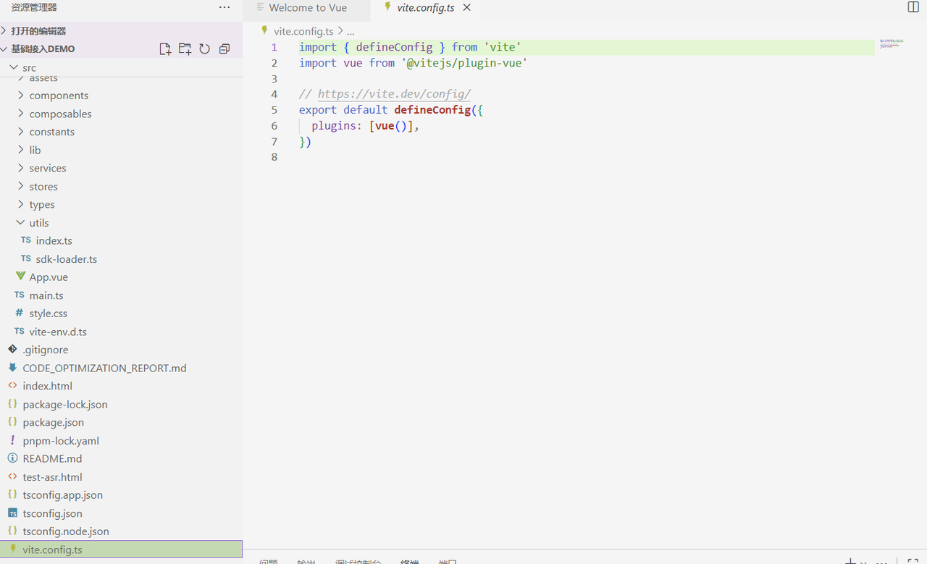Expand the components folder
927x564 pixels.
[x=59, y=96]
